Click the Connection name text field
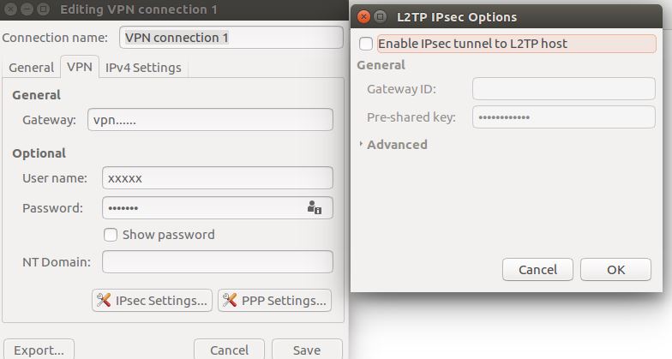 point(230,38)
